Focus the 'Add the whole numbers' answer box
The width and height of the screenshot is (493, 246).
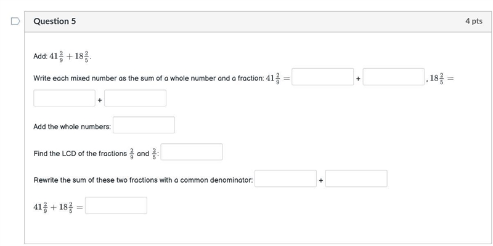pos(144,125)
